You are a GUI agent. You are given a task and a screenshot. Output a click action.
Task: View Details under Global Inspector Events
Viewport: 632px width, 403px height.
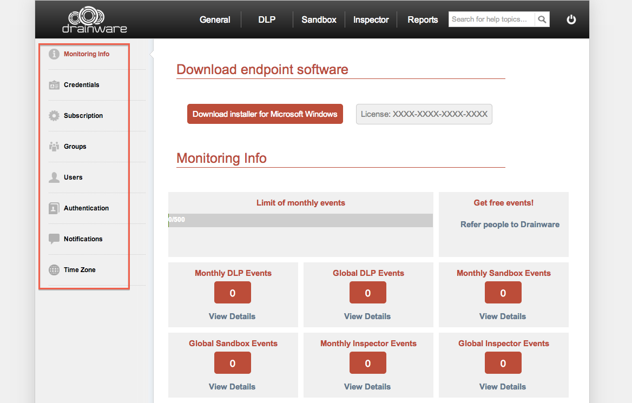[503, 386]
